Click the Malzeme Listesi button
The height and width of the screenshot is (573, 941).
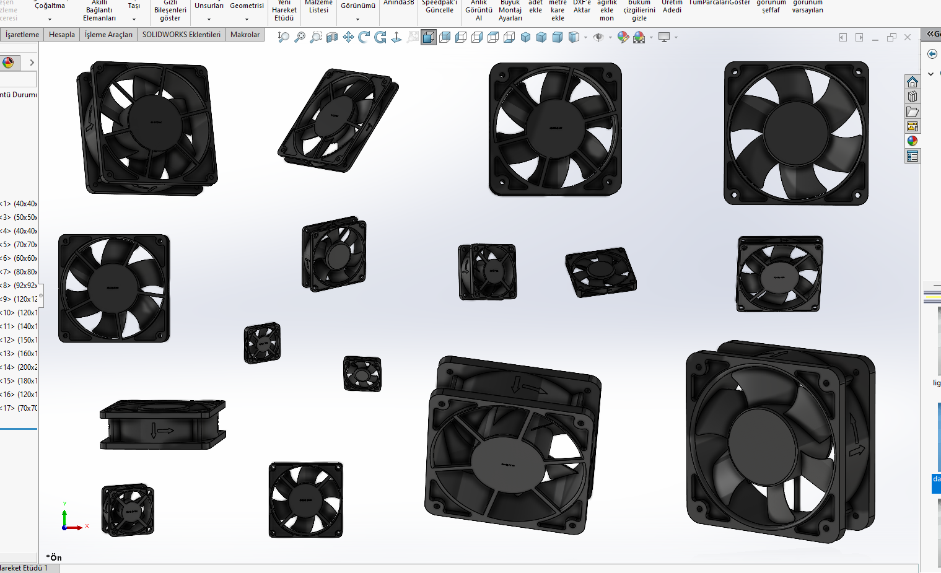pos(318,7)
